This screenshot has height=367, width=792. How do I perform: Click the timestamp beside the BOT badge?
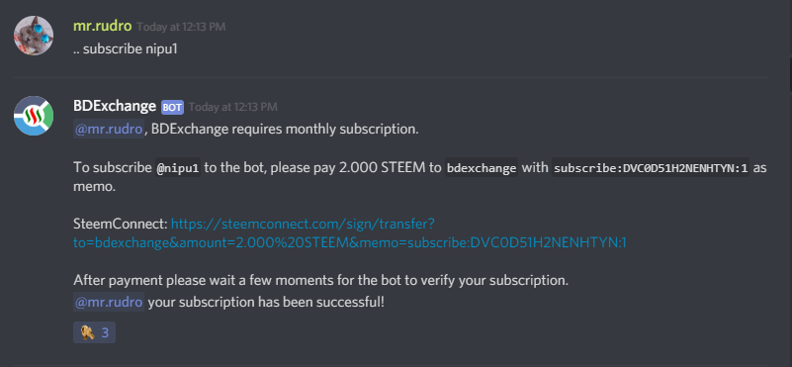click(x=232, y=107)
